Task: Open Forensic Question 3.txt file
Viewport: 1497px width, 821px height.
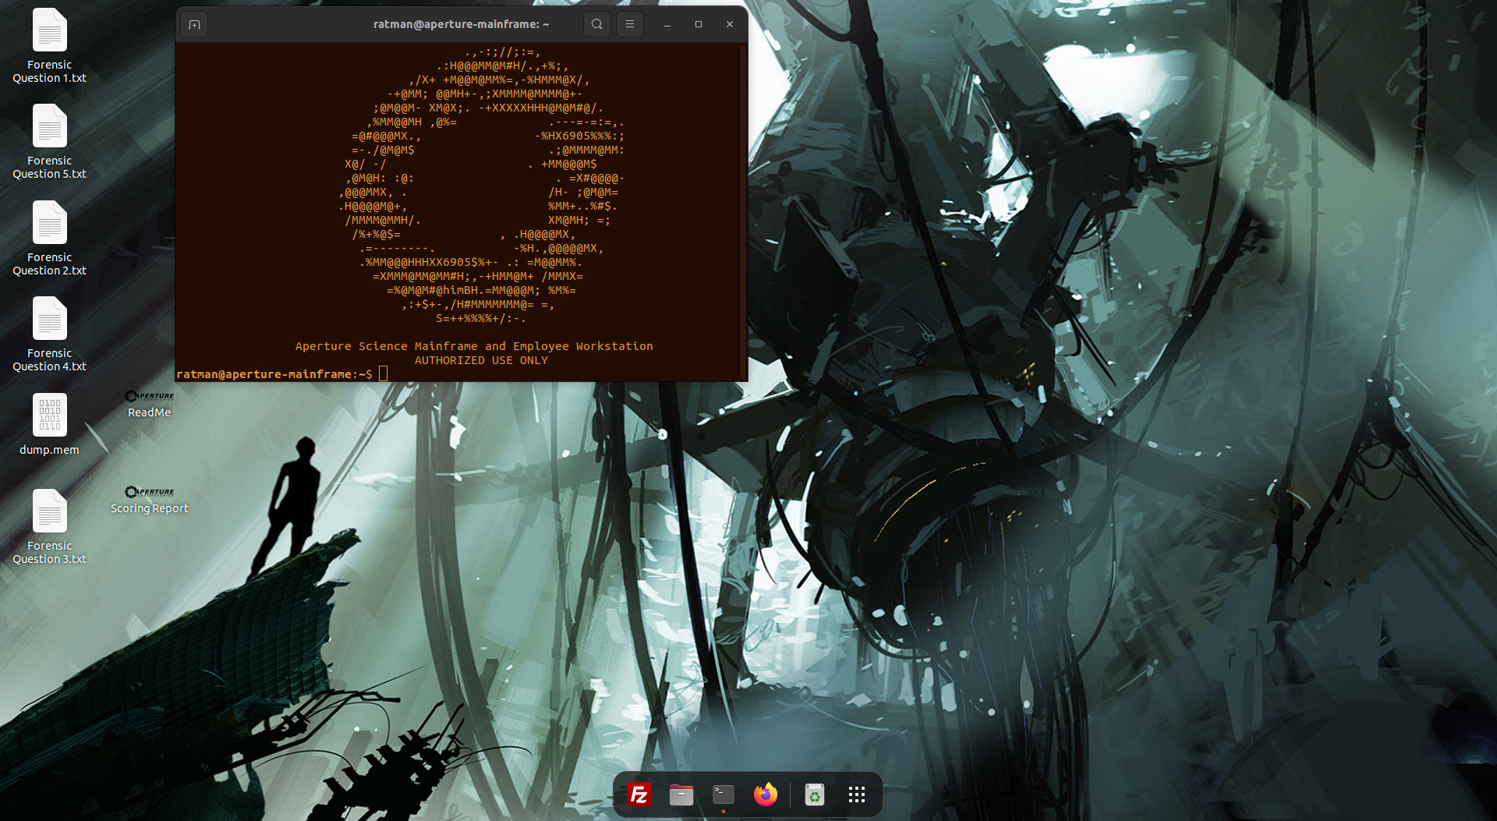Action: click(x=49, y=512)
